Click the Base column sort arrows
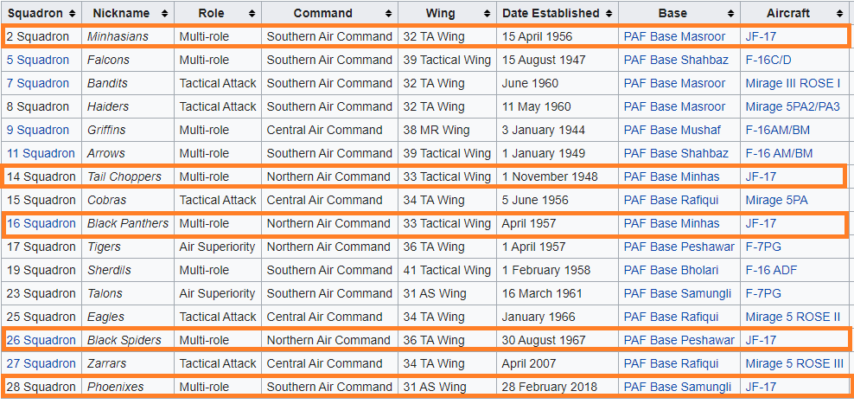854x404 pixels. coord(730,13)
